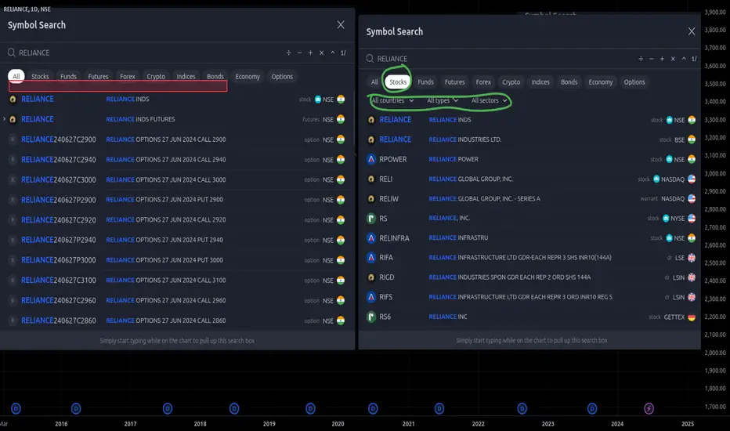The width and height of the screenshot is (730, 431).
Task: Insert minus operator in right search
Action: (x=652, y=59)
